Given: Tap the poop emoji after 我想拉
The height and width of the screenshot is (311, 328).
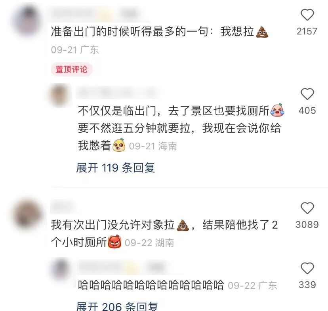Looking at the screenshot, I should tap(262, 32).
